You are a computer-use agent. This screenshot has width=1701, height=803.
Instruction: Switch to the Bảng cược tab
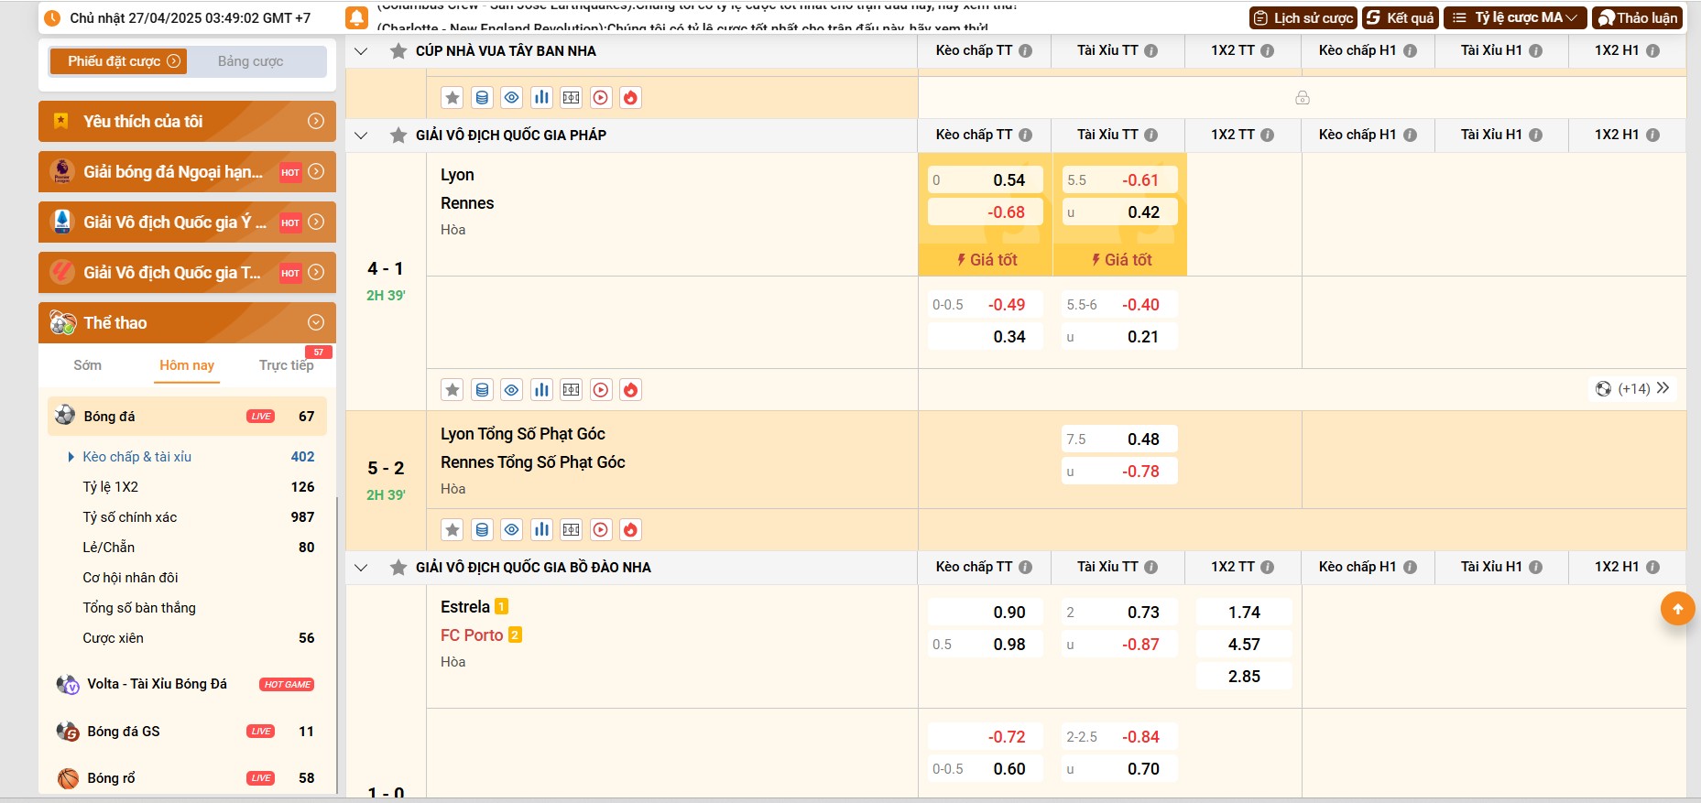click(x=250, y=61)
